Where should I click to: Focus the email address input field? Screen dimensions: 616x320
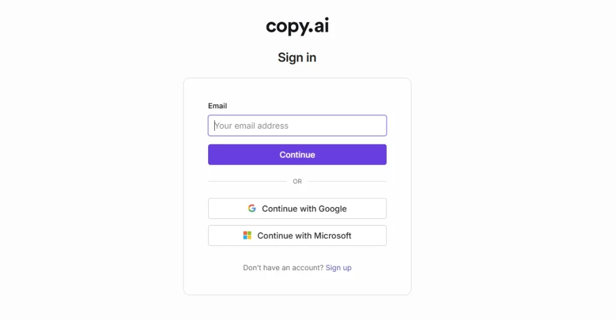[x=297, y=126]
